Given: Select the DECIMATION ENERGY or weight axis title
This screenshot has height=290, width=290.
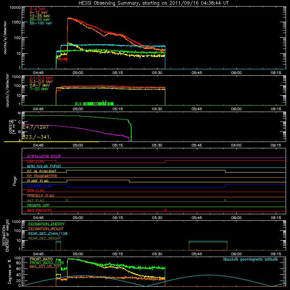Looking at the screenshot, I should [5, 235].
